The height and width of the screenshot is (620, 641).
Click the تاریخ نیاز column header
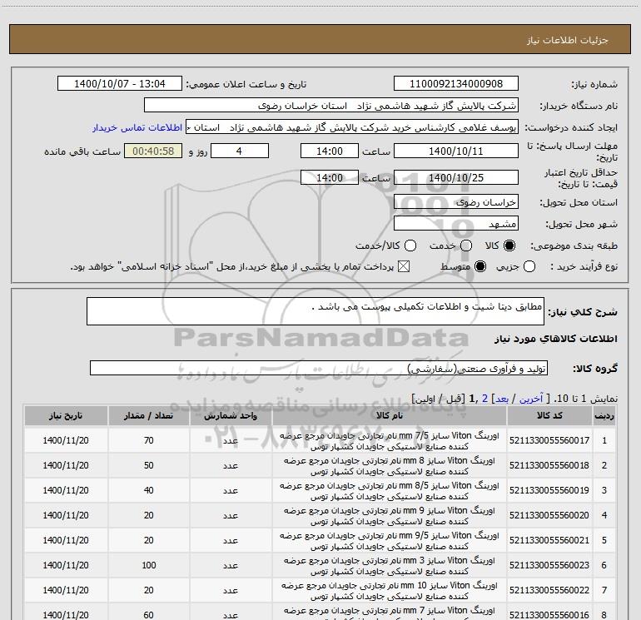pos(65,415)
